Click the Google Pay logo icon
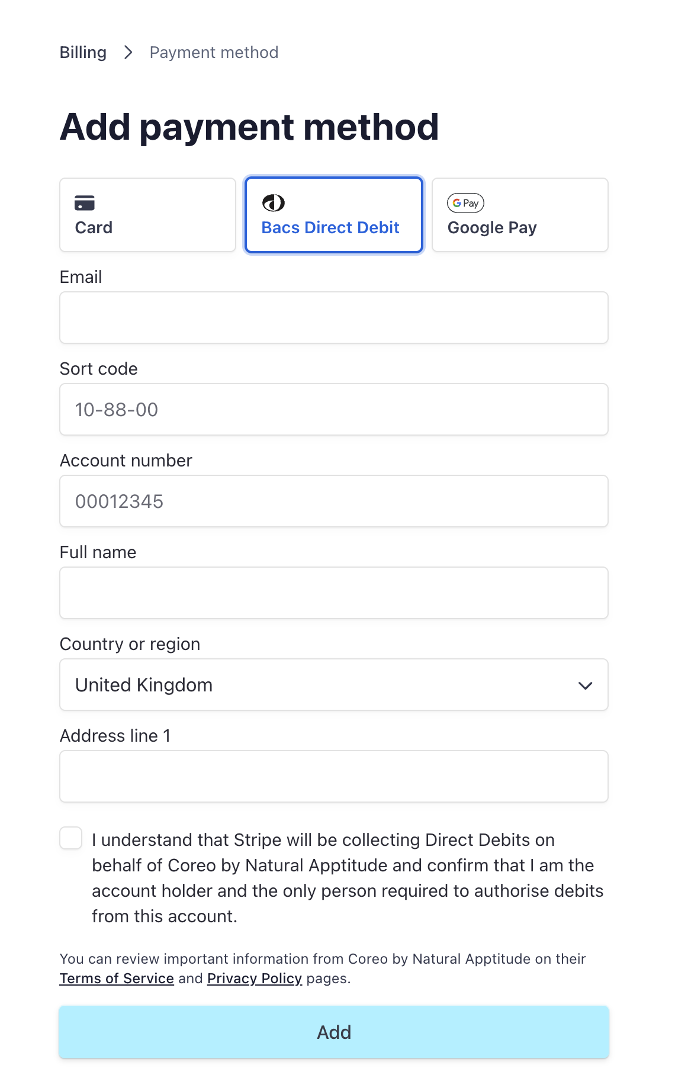Screen dimensions: 675x1075 465,203
